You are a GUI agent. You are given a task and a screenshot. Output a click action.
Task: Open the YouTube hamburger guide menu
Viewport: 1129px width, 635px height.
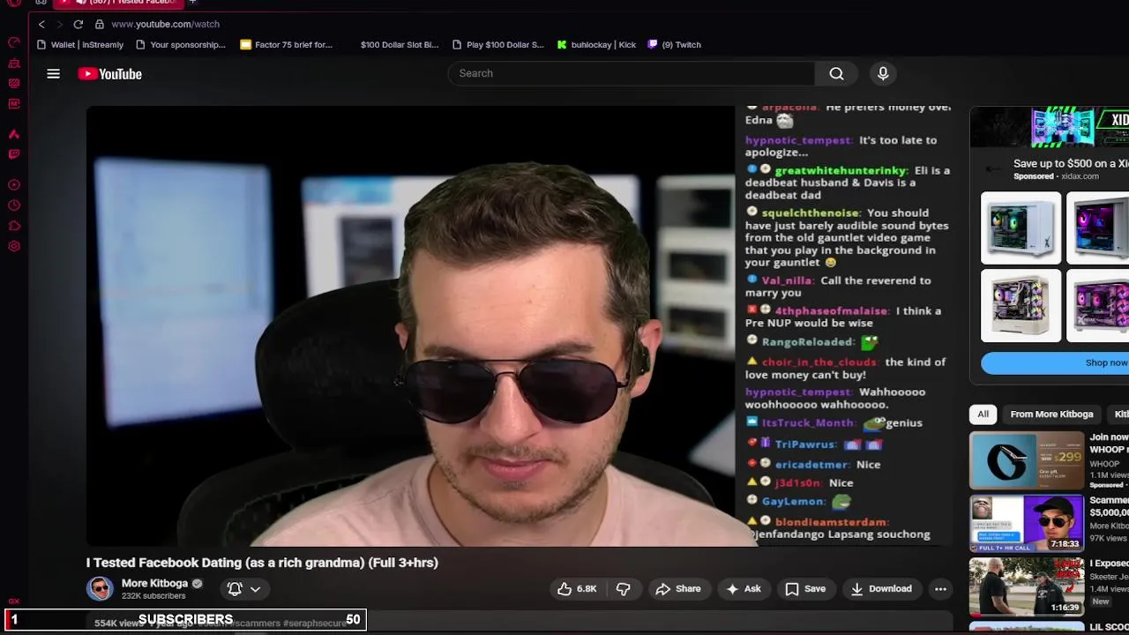(54, 74)
